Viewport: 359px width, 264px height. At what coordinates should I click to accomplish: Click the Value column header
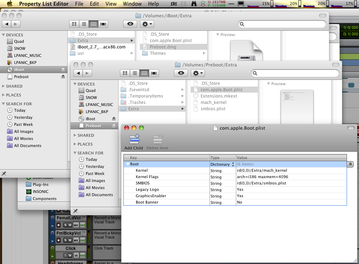tap(291, 158)
